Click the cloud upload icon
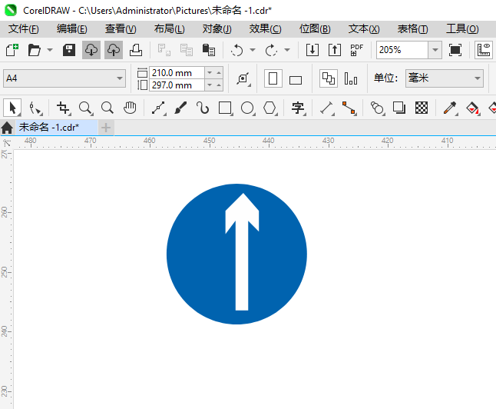 [114, 50]
